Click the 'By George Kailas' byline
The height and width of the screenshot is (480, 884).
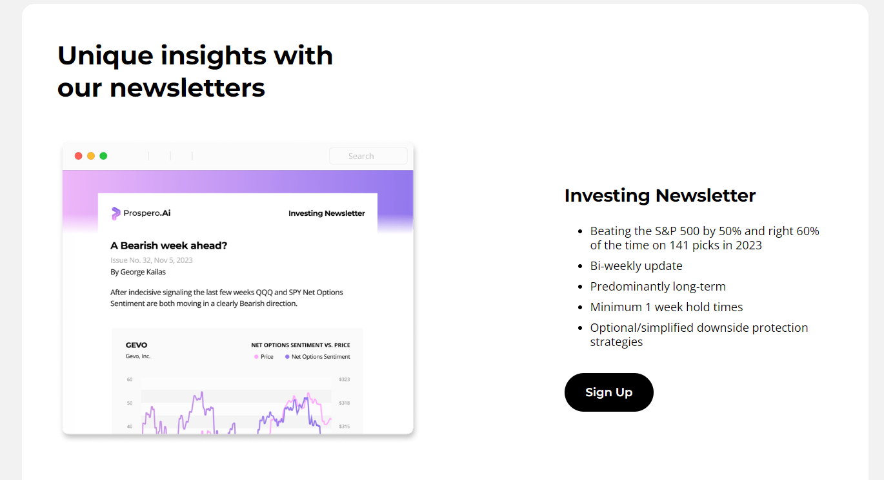(x=138, y=272)
